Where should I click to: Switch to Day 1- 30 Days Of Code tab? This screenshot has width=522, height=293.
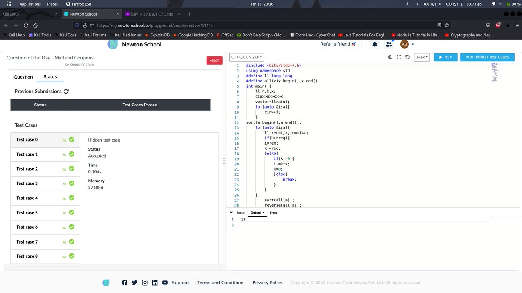pyautogui.click(x=152, y=14)
